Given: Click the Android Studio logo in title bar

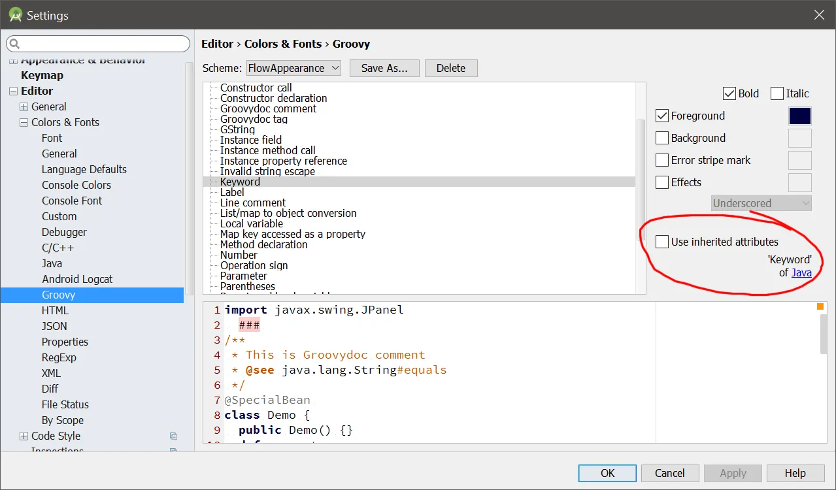Looking at the screenshot, I should click(16, 15).
